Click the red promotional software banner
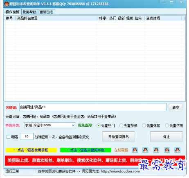 coord(95,160)
